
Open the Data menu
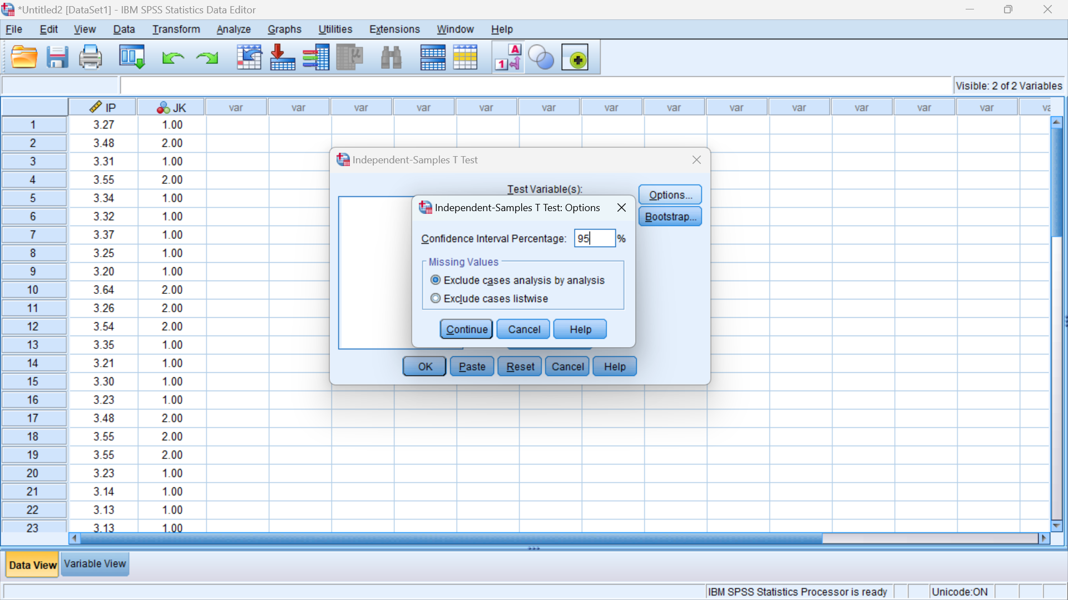tap(124, 29)
